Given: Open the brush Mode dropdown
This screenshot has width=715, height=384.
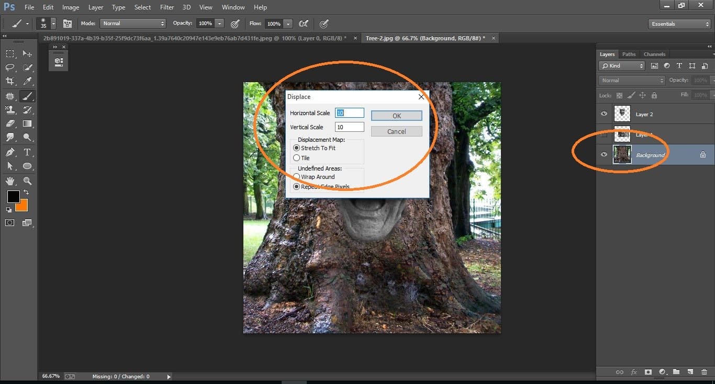Looking at the screenshot, I should pyautogui.click(x=132, y=23).
